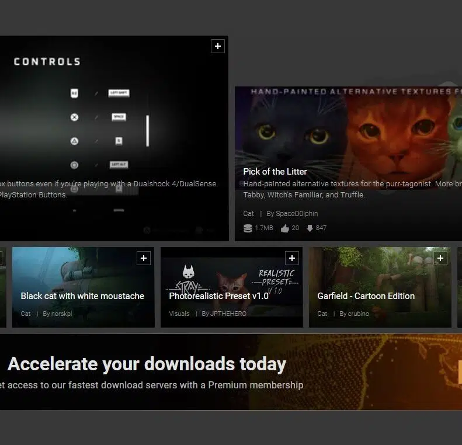The width and height of the screenshot is (462, 445).
Task: Click the file size icon beside 1.7MB
Action: 248,228
